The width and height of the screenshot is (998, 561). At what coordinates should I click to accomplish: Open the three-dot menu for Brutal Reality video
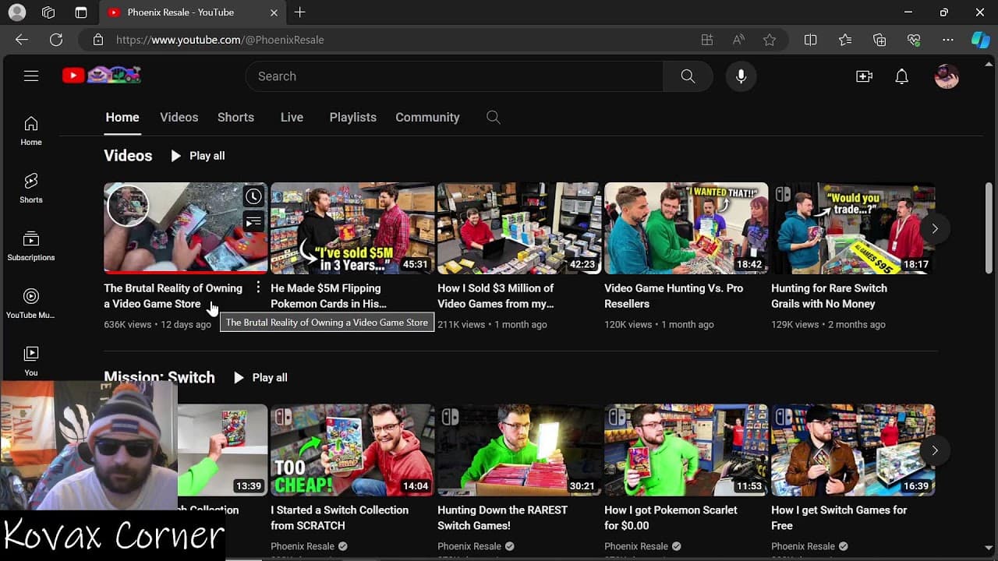pyautogui.click(x=258, y=288)
